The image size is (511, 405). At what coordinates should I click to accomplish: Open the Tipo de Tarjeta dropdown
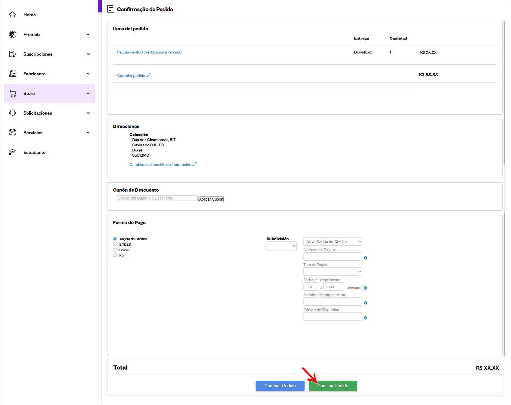pos(332,272)
